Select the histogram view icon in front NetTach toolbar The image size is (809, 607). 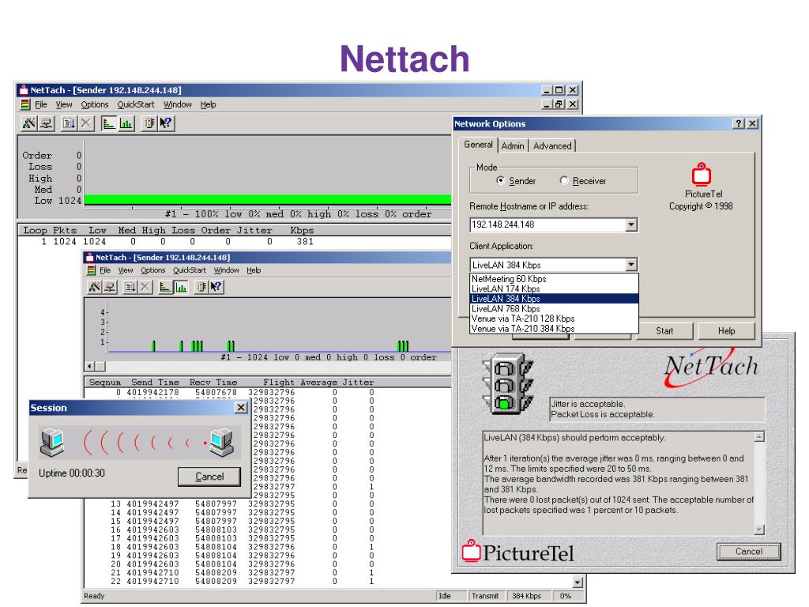coord(180,287)
